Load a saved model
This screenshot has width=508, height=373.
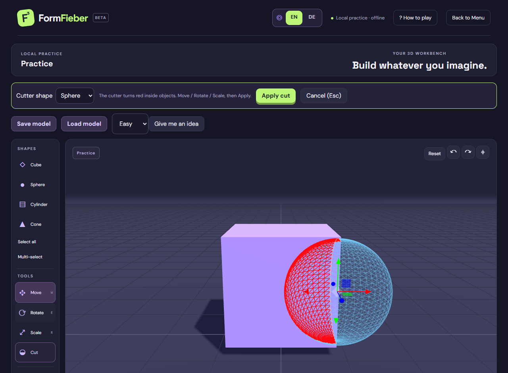pyautogui.click(x=84, y=124)
